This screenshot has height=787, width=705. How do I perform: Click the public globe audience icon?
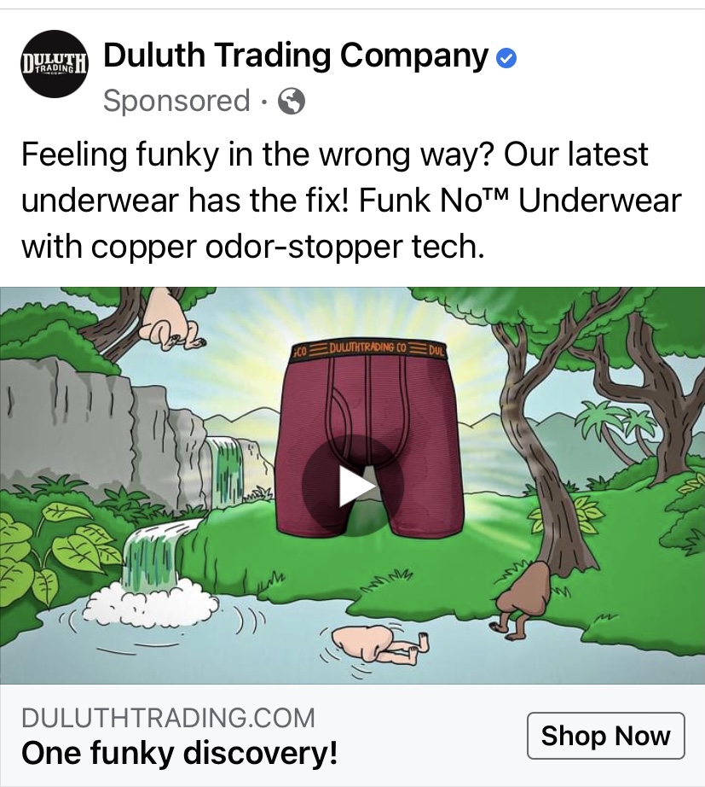click(x=292, y=102)
